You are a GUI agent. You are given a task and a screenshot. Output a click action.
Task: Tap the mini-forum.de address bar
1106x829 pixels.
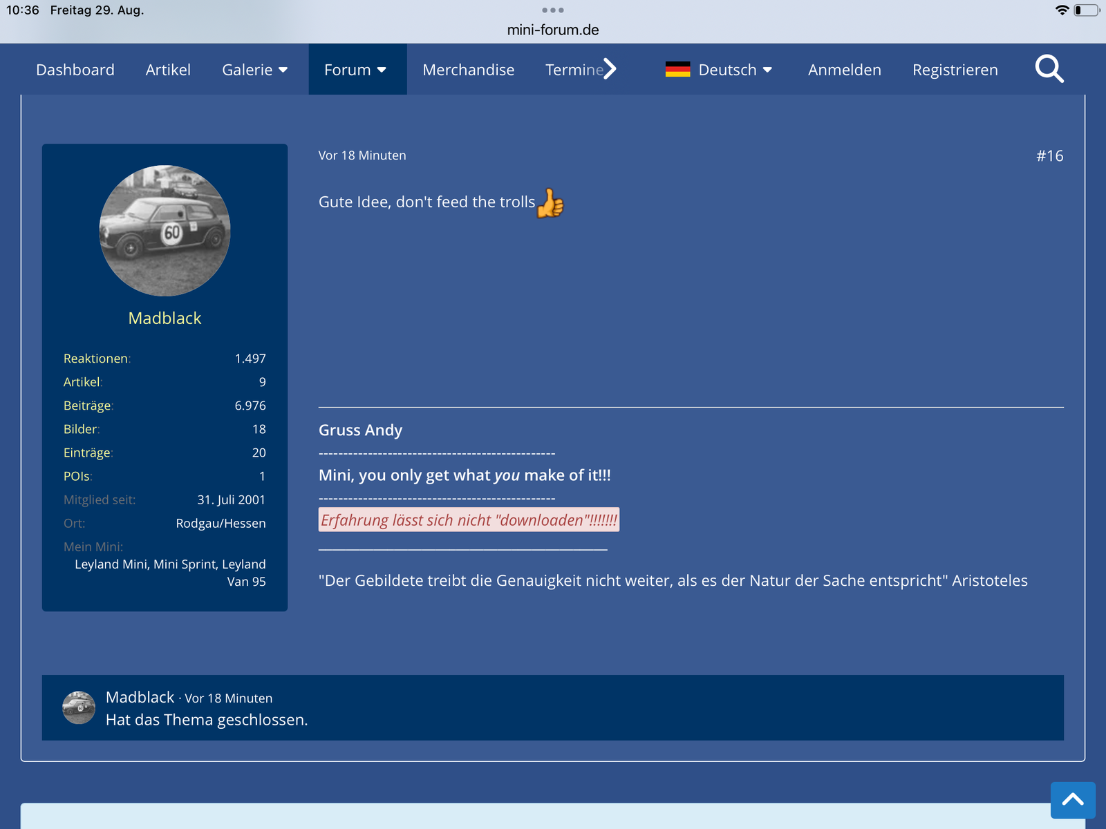point(553,30)
